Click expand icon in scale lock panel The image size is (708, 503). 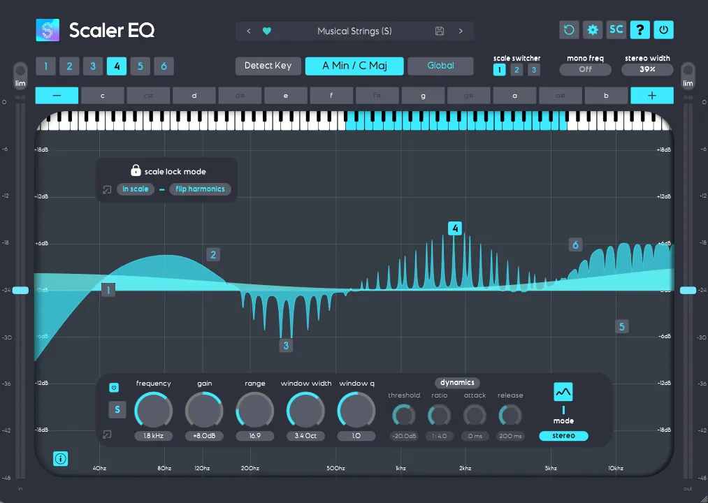click(x=107, y=189)
